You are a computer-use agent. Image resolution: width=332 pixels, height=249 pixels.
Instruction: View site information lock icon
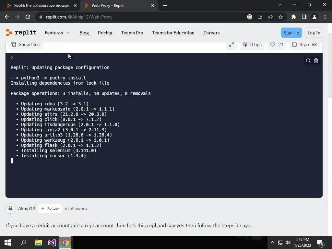pos(41,17)
